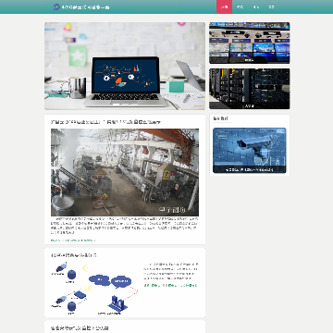Open the control room monitor wall thumbnail
Image resolution: width=333 pixels, height=333 pixels.
pyautogui.click(x=250, y=43)
